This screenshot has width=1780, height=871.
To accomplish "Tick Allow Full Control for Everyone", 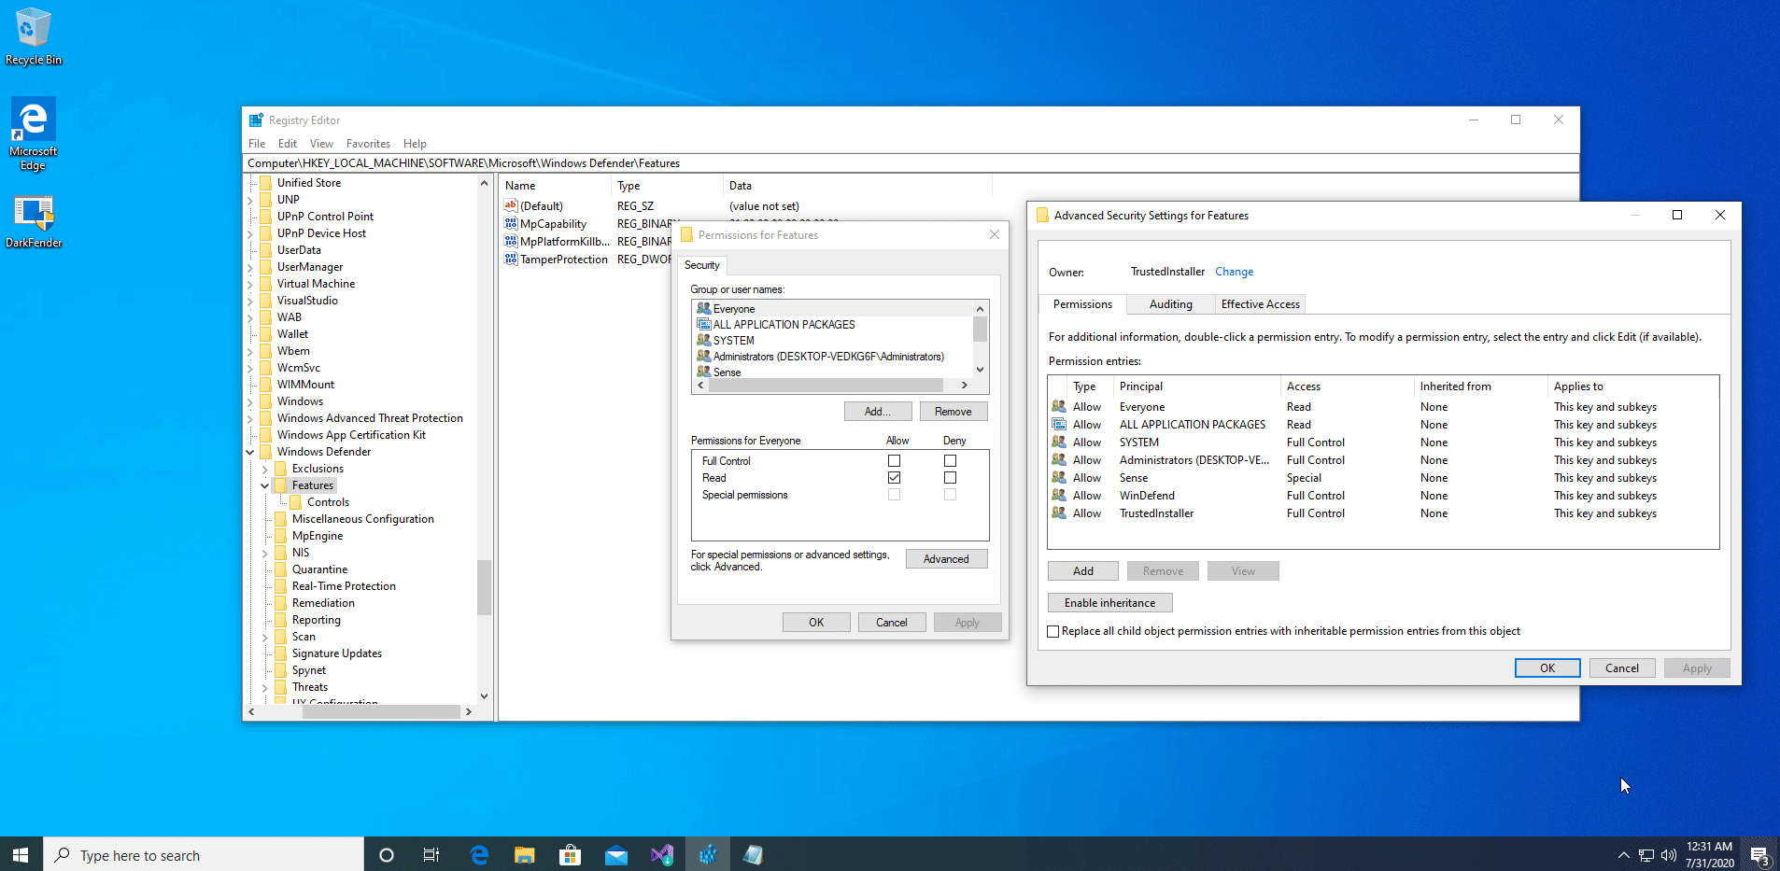I will pyautogui.click(x=895, y=461).
